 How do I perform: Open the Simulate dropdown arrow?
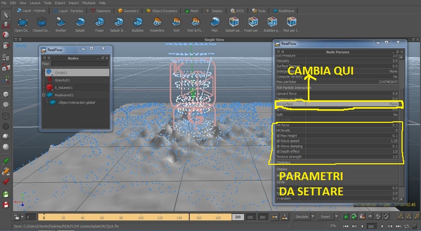313,216
